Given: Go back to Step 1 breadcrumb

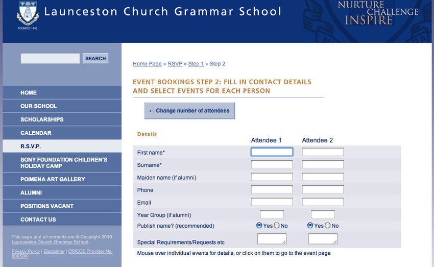Looking at the screenshot, I should click(196, 64).
